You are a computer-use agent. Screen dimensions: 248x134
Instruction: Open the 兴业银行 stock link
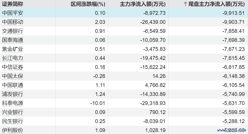[x=13, y=112]
